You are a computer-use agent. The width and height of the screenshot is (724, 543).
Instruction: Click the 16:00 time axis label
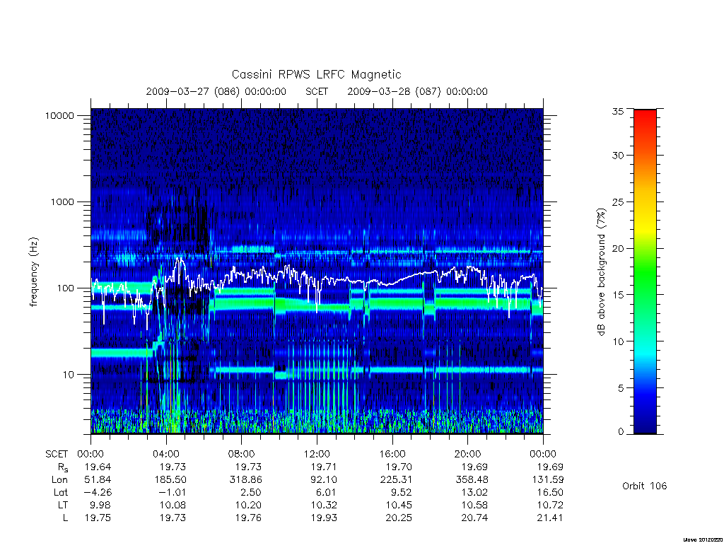[392, 454]
